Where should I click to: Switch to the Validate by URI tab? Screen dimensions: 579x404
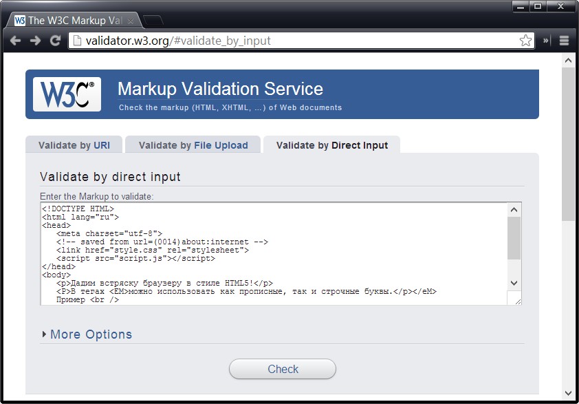(74, 145)
